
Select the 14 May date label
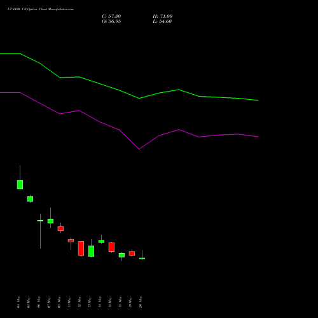[x=100, y=302]
